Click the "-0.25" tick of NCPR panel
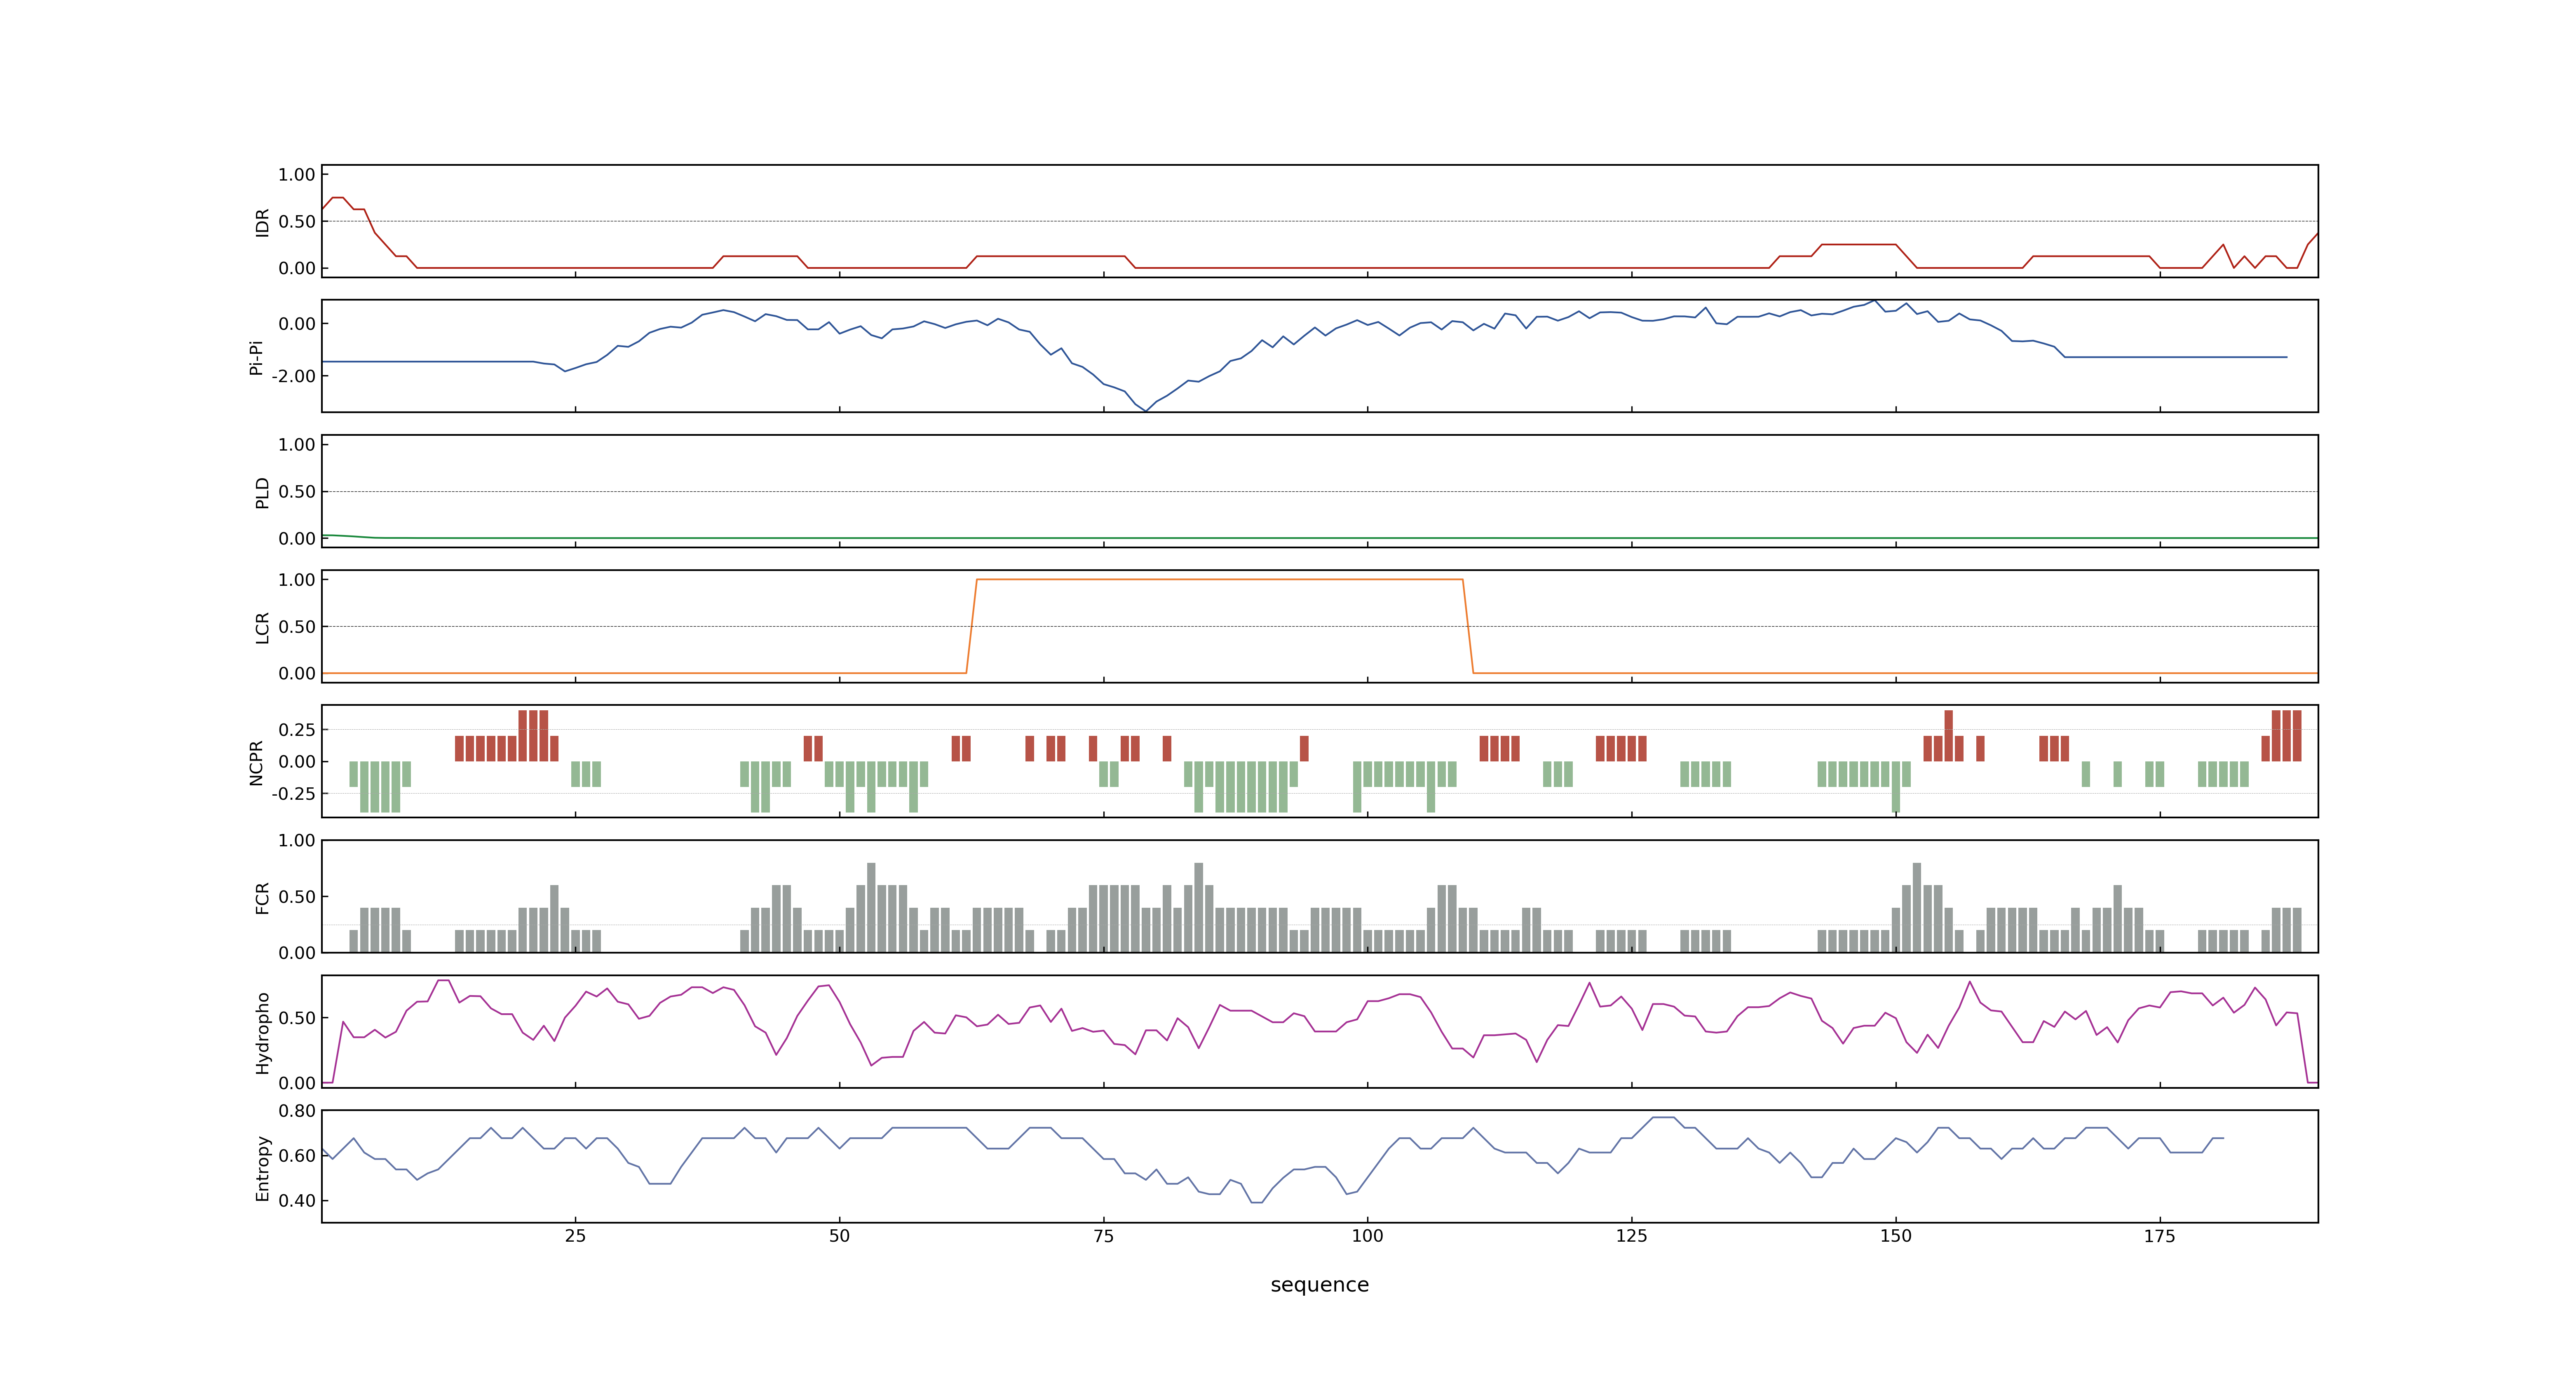Viewport: 2576px width, 1374px height. tap(293, 793)
